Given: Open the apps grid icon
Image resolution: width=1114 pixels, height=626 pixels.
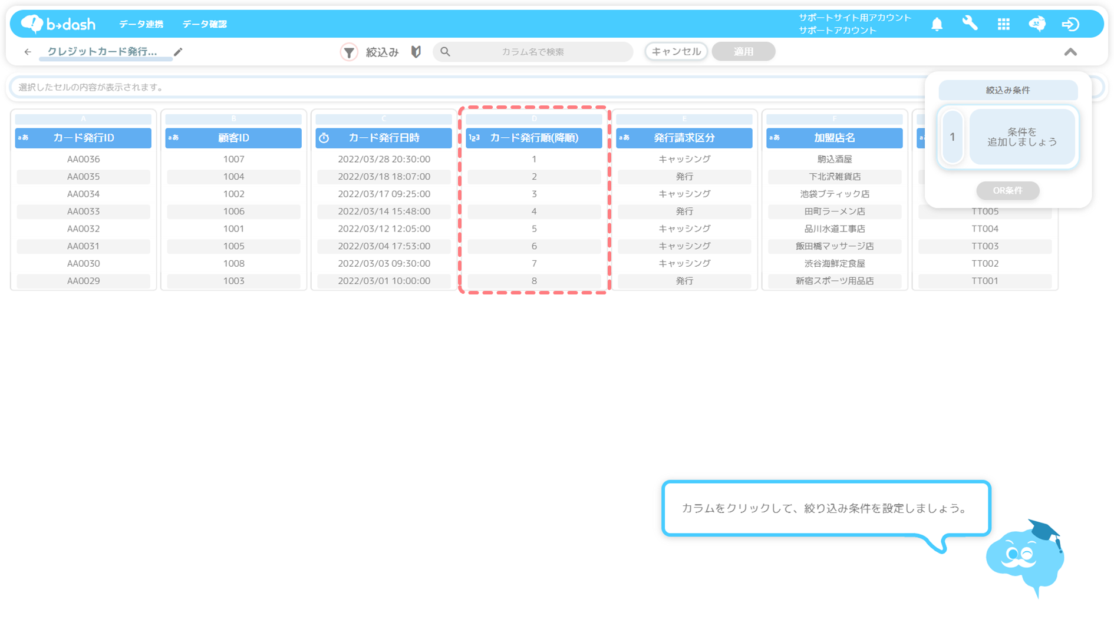Looking at the screenshot, I should (x=1003, y=24).
